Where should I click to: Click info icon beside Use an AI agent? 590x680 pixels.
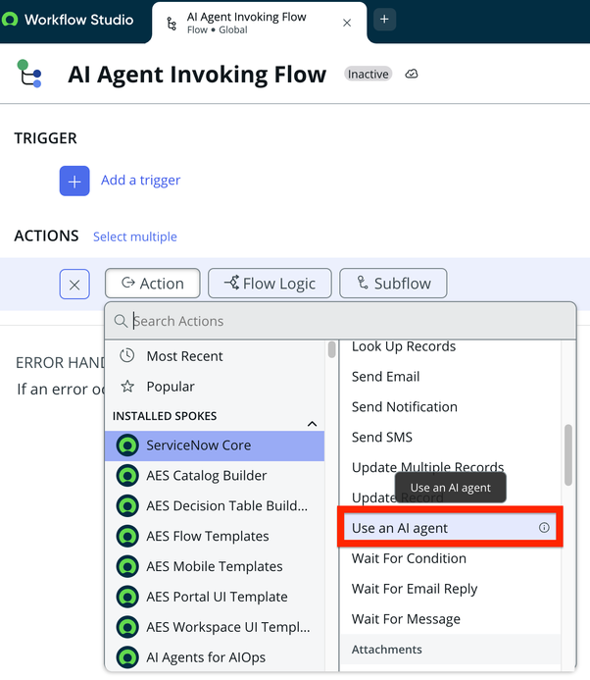pyautogui.click(x=544, y=527)
